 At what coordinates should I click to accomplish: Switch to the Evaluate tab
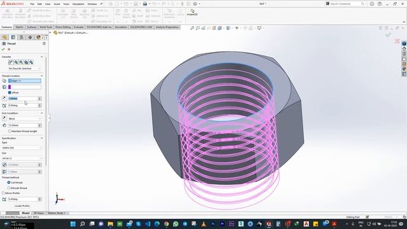click(78, 27)
